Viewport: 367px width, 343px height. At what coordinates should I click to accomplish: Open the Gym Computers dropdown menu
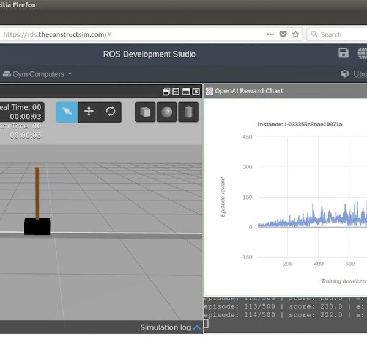pos(37,74)
